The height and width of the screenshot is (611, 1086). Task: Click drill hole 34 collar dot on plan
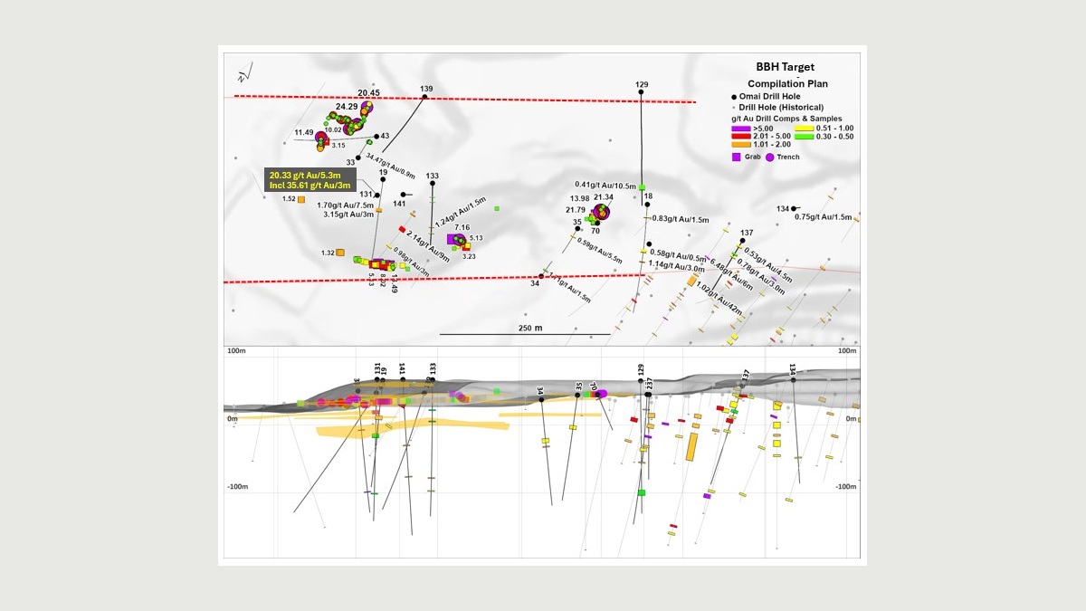pos(541,276)
